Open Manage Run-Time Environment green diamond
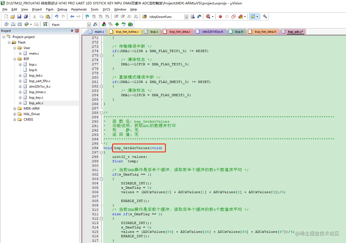Viewport: 346px width, 243px height. click(117, 25)
